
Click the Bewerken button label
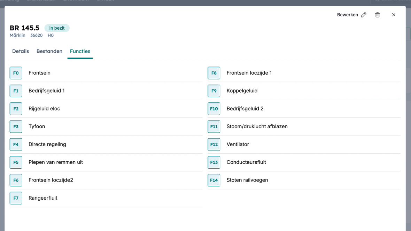347,15
